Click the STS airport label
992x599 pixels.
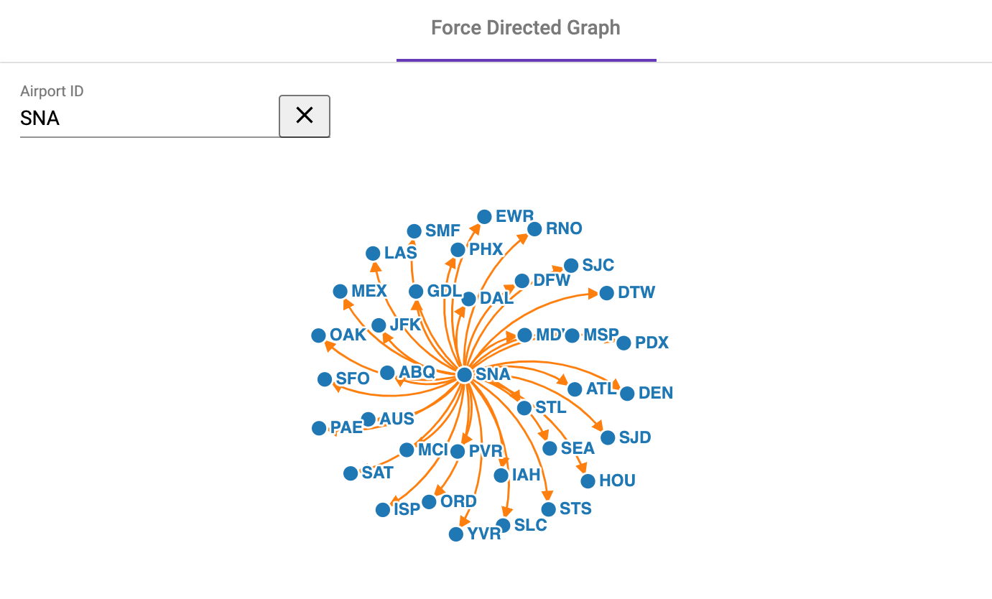click(x=575, y=509)
